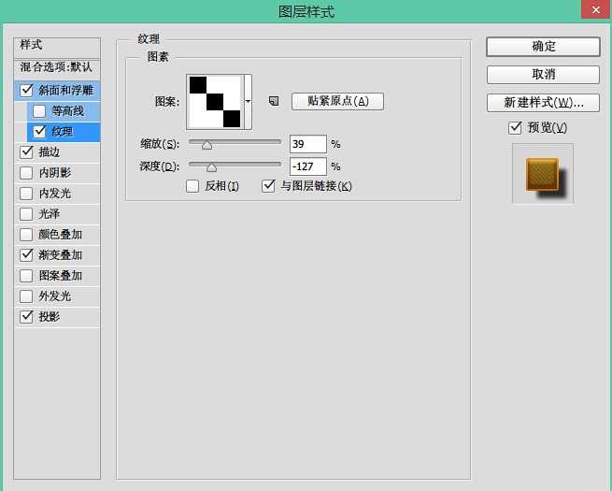612x491 pixels.
Task: Select the 渐变叠加 gradient overlay entry
Action: pos(60,255)
